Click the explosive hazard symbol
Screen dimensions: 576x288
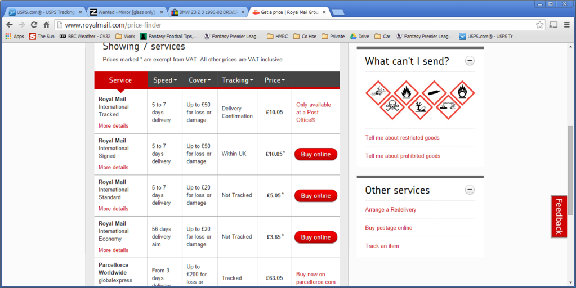click(x=378, y=93)
